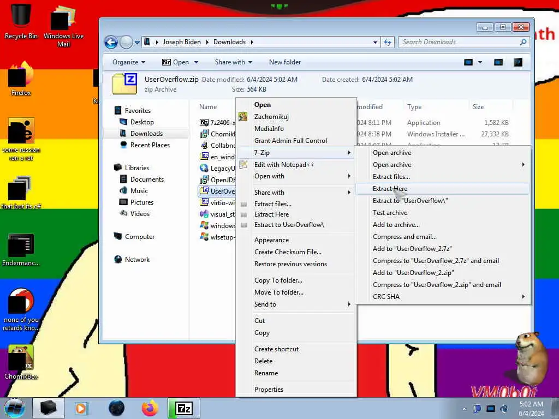559x419 pixels.
Task: Toggle the preview pane icon
Action: tap(498, 62)
